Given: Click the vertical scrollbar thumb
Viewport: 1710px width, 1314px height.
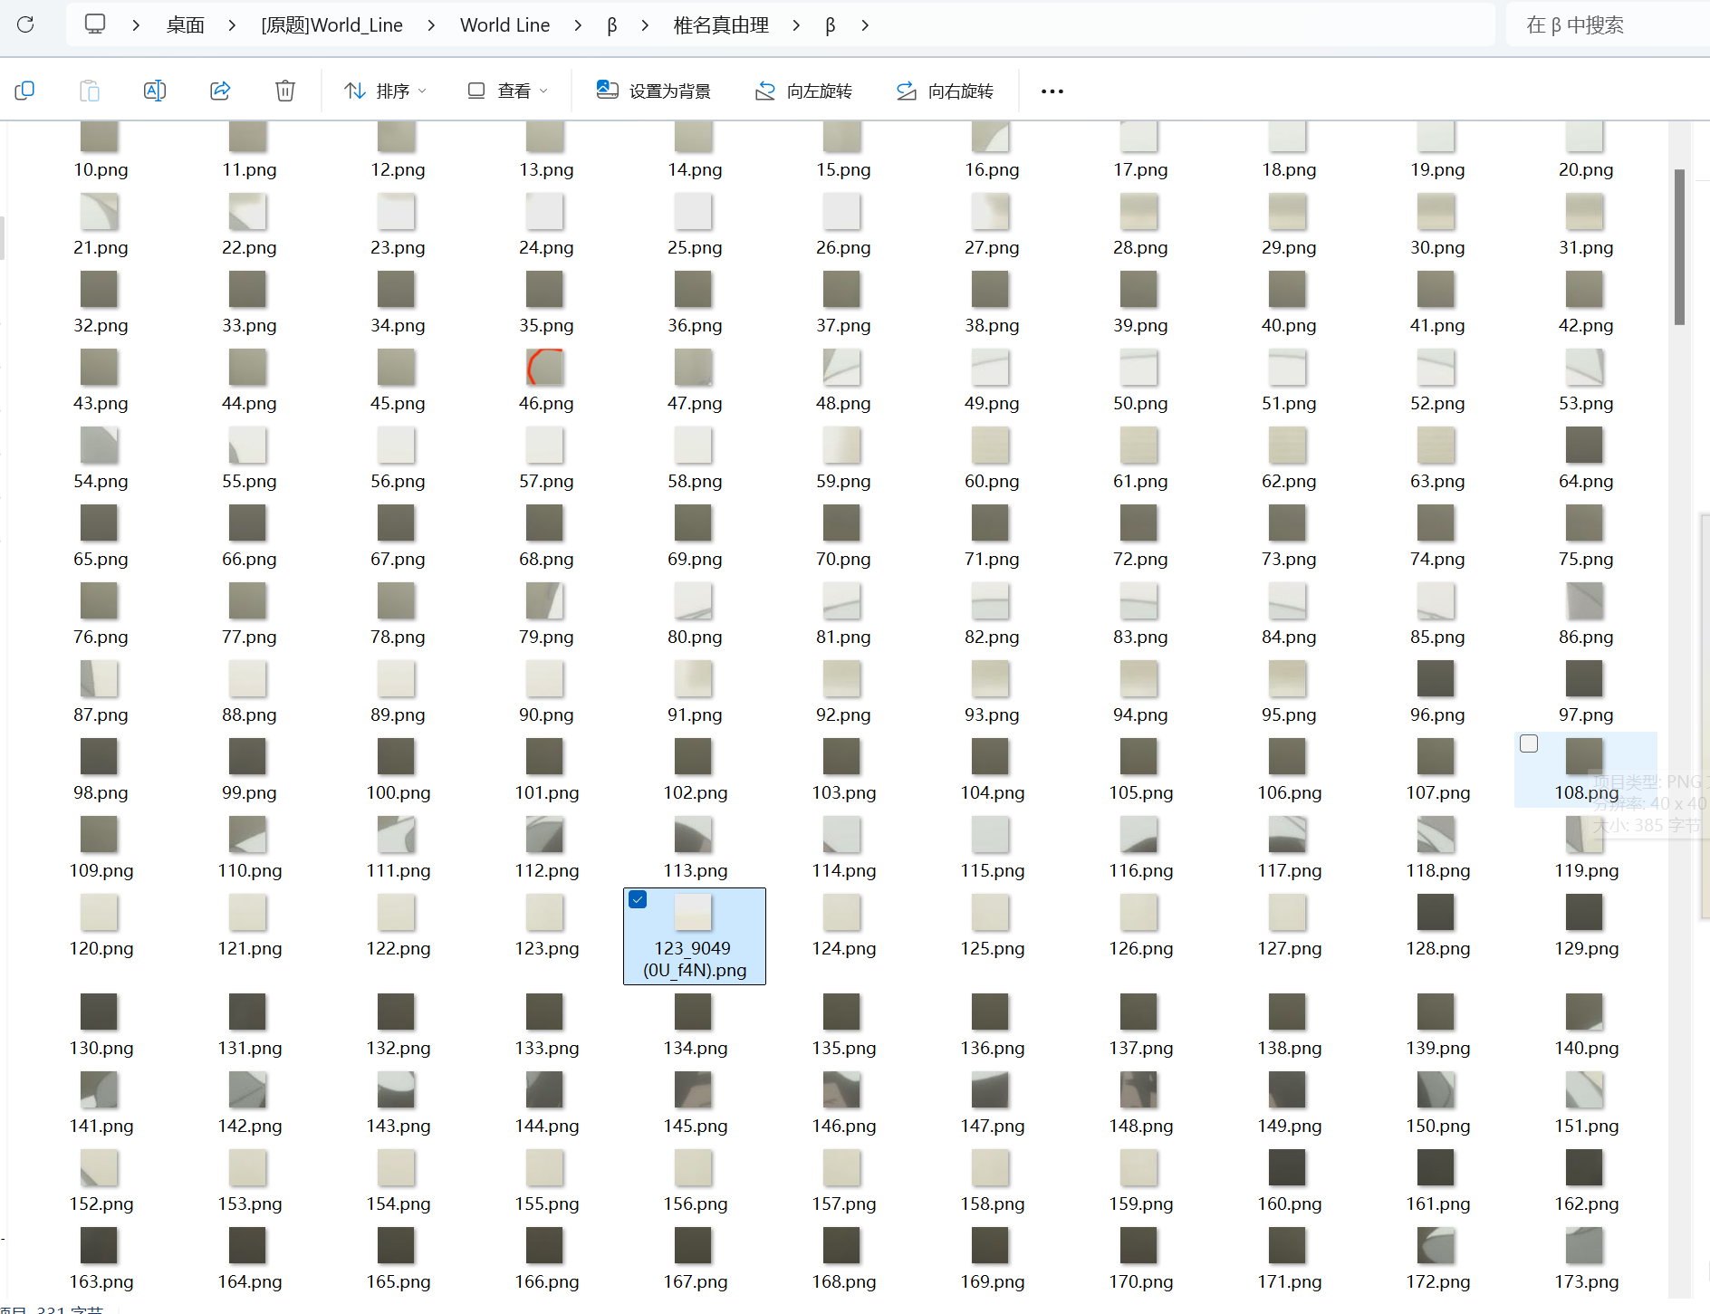Looking at the screenshot, I should click(x=1679, y=246).
